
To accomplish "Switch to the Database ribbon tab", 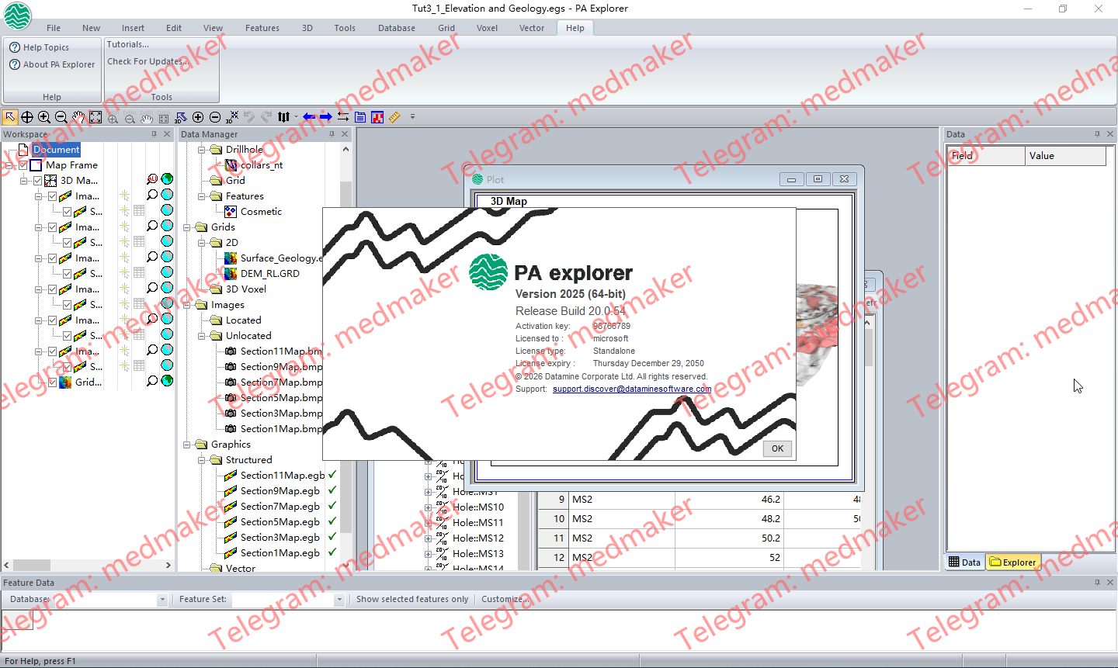I will click(x=397, y=28).
